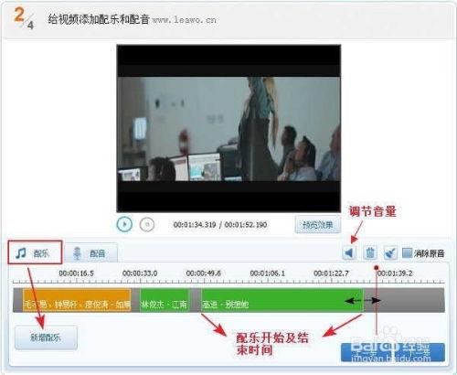Select the orange music clip on timeline
The width and height of the screenshot is (457, 375).
[x=77, y=300]
